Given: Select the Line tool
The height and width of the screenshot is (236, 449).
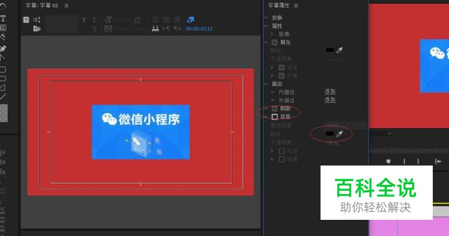Looking at the screenshot, I should (x=3, y=97).
